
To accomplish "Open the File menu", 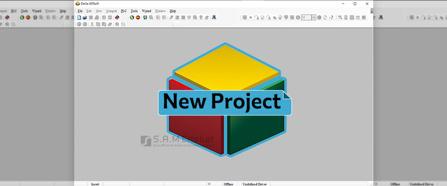I will click(80, 11).
